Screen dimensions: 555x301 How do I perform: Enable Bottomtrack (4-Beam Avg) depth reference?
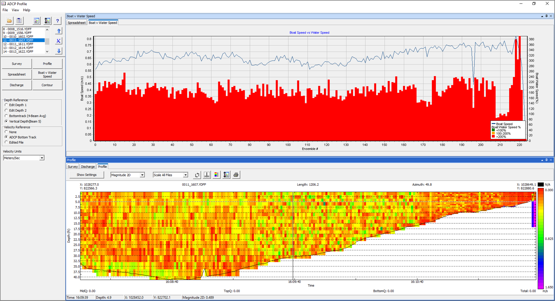[6, 116]
